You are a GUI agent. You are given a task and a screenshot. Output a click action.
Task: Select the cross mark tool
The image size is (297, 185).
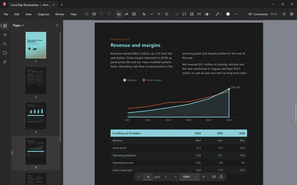[159, 14]
